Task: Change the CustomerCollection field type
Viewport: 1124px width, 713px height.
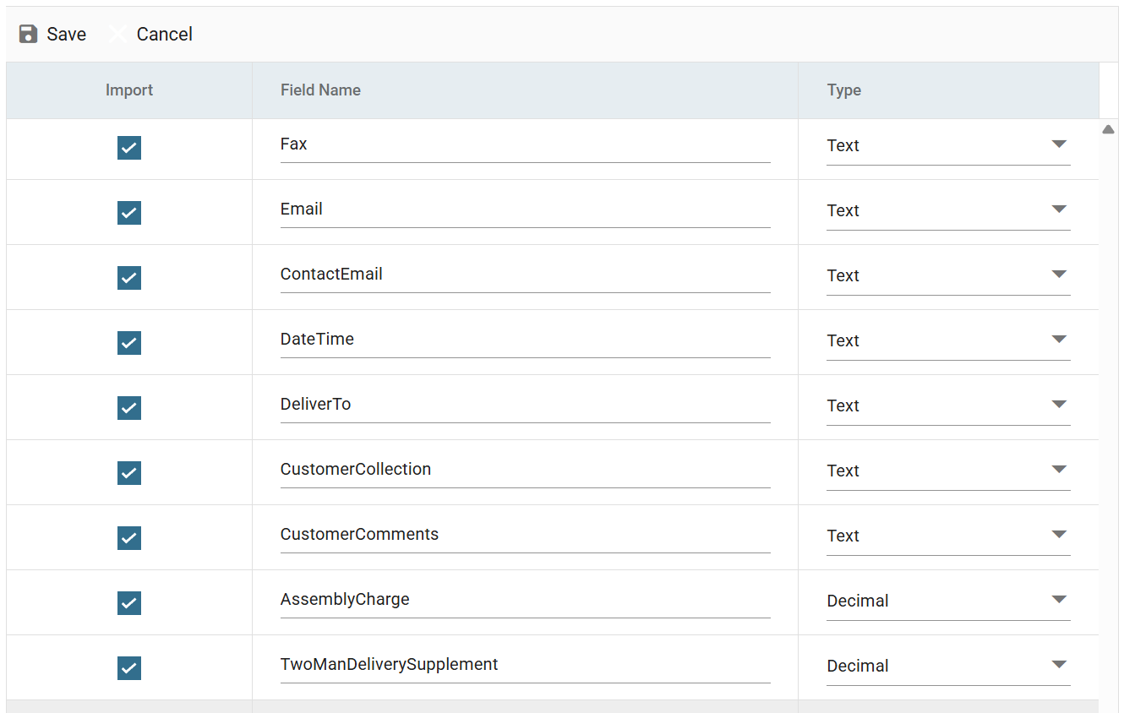Action: (x=948, y=471)
